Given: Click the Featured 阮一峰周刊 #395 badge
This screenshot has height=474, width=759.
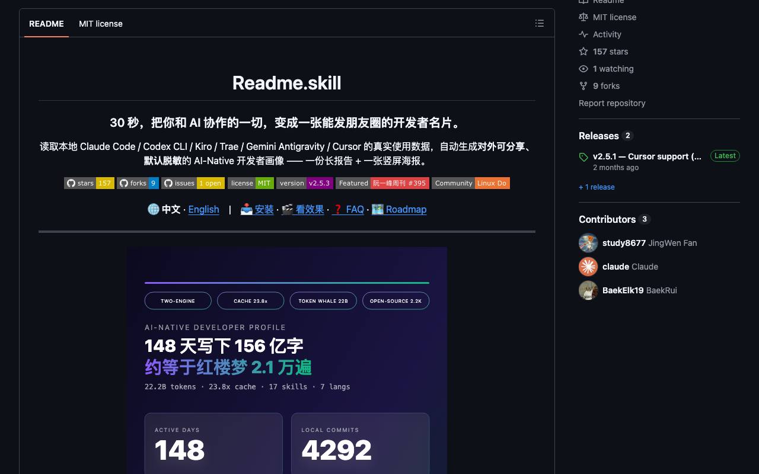Looking at the screenshot, I should point(382,183).
